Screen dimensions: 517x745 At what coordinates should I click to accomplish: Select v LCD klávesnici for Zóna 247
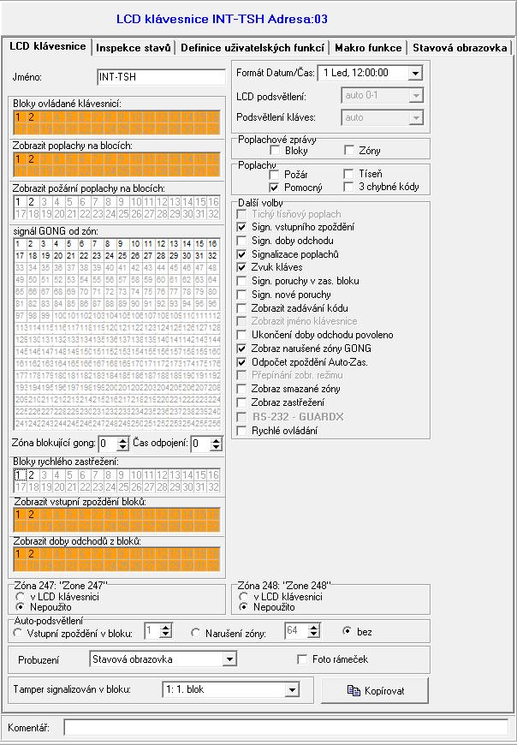click(x=20, y=596)
